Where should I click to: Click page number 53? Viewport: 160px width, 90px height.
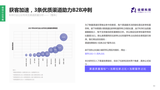154,86
